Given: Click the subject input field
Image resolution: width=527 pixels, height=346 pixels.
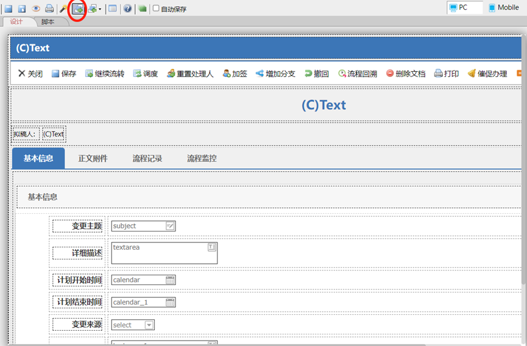Looking at the screenshot, I should pyautogui.click(x=144, y=226).
